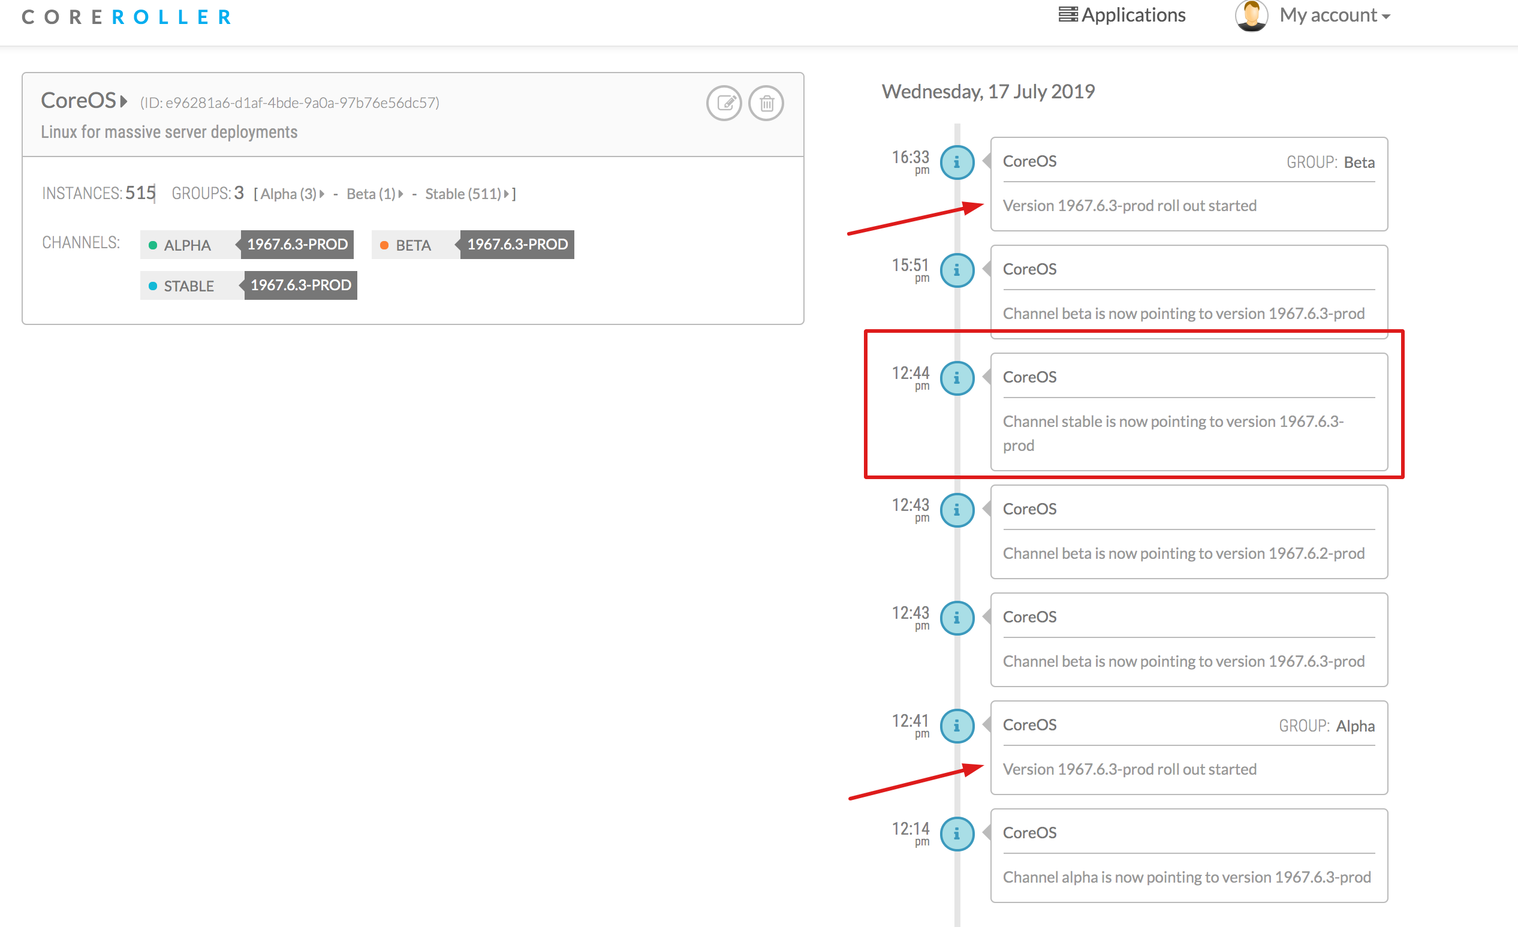The height and width of the screenshot is (945, 1518).
Task: Click the edit application pencil icon
Action: [724, 103]
